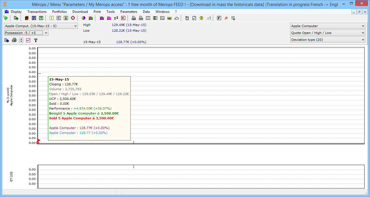The height and width of the screenshot is (197, 370).
Task: Click the second magenta histogram icon
Action: pos(109,18)
